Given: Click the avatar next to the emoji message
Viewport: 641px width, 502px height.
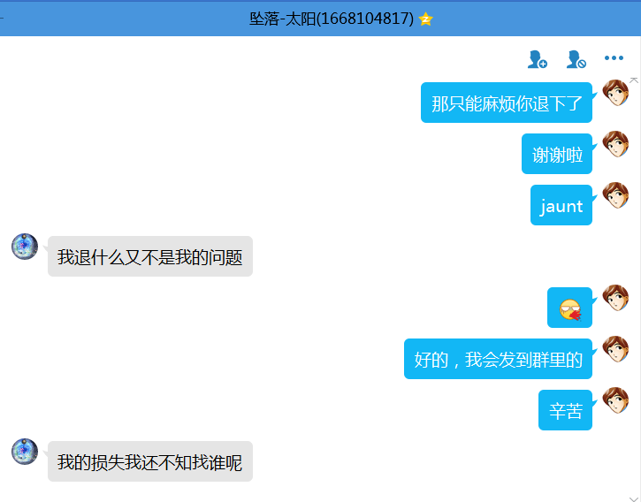Looking at the screenshot, I should pyautogui.click(x=615, y=298).
